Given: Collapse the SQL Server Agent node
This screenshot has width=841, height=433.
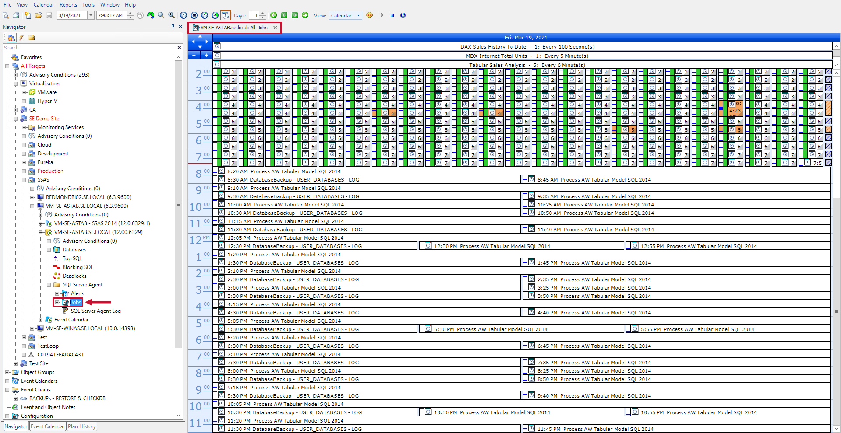Looking at the screenshot, I should [49, 285].
